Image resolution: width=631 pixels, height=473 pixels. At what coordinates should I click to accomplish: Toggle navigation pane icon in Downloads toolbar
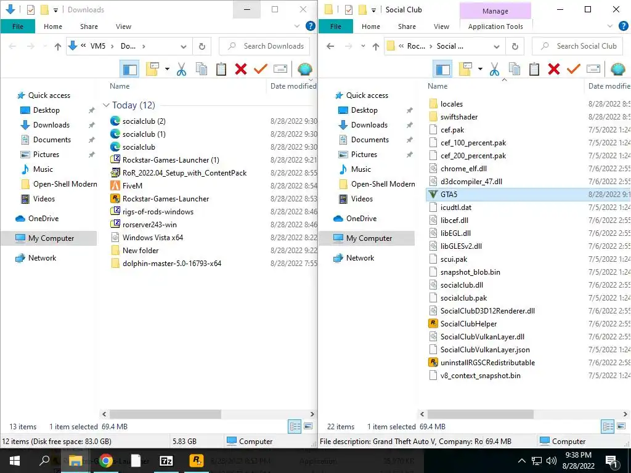point(129,69)
